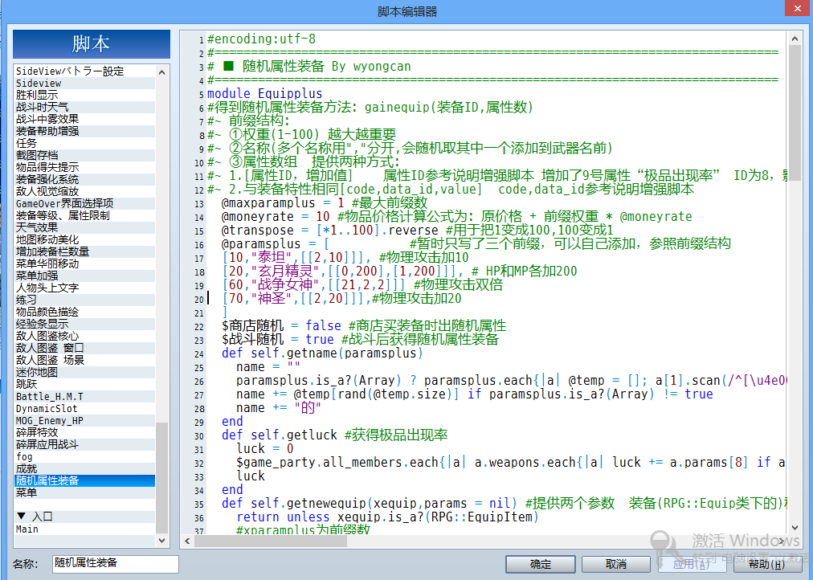Image resolution: width=813 pixels, height=580 pixels.
Task: Open the 敌人图鉴核心 script
Action: [85, 336]
